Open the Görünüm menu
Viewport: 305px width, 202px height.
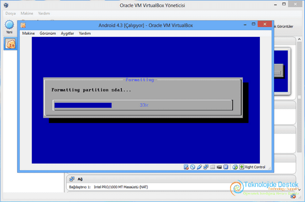click(x=47, y=33)
